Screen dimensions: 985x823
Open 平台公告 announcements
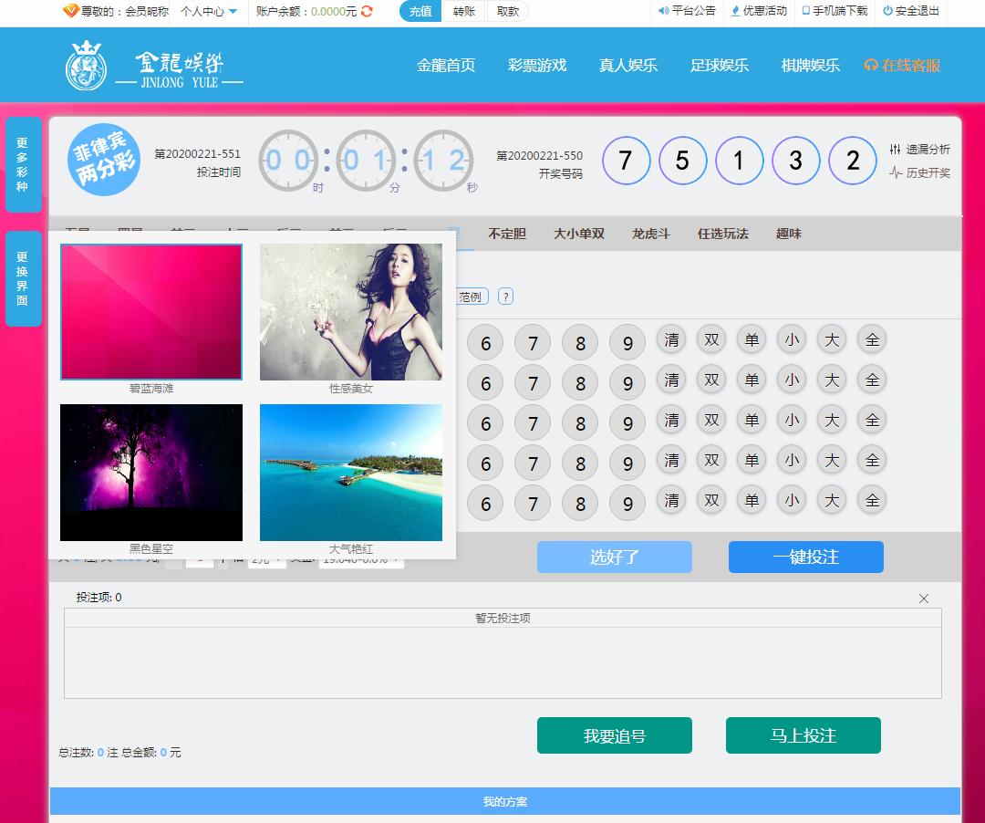(x=687, y=11)
